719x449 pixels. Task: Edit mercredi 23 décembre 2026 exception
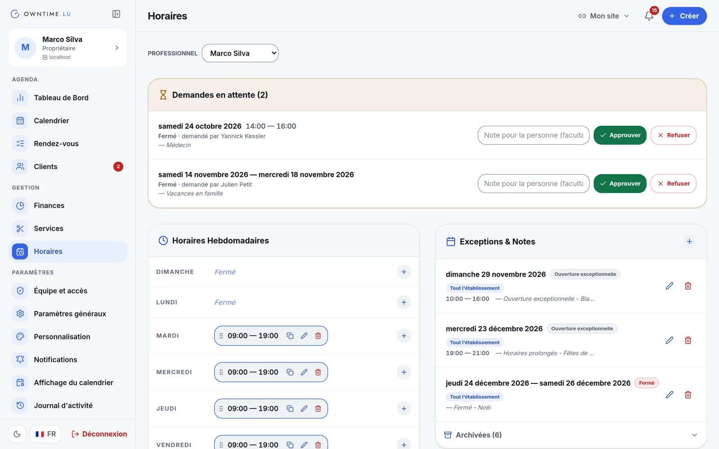[x=670, y=340]
